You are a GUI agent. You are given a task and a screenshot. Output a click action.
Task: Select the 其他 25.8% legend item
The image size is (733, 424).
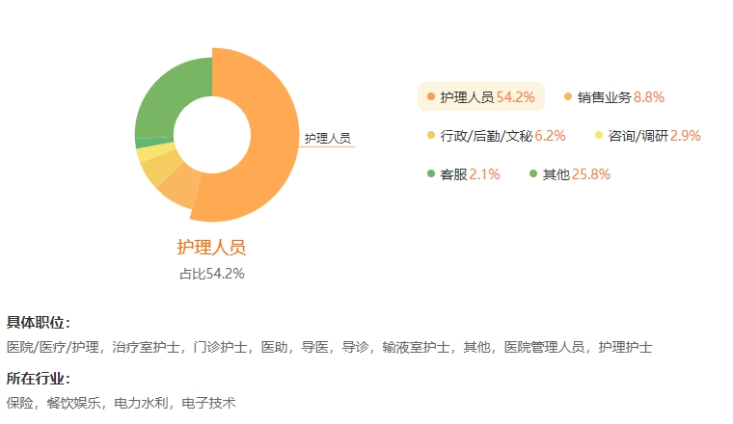coord(570,174)
